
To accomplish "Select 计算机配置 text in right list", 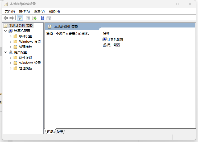I will tap(115, 40).
